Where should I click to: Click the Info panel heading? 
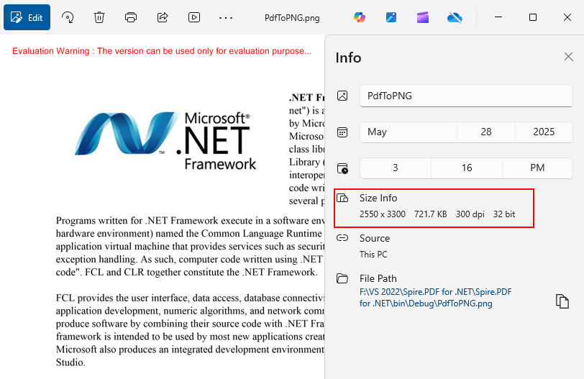click(x=348, y=58)
